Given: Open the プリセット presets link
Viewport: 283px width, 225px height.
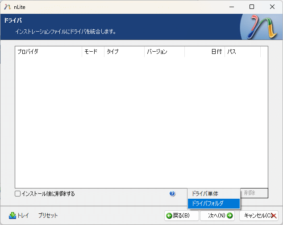Looking at the screenshot, I should tap(48, 216).
